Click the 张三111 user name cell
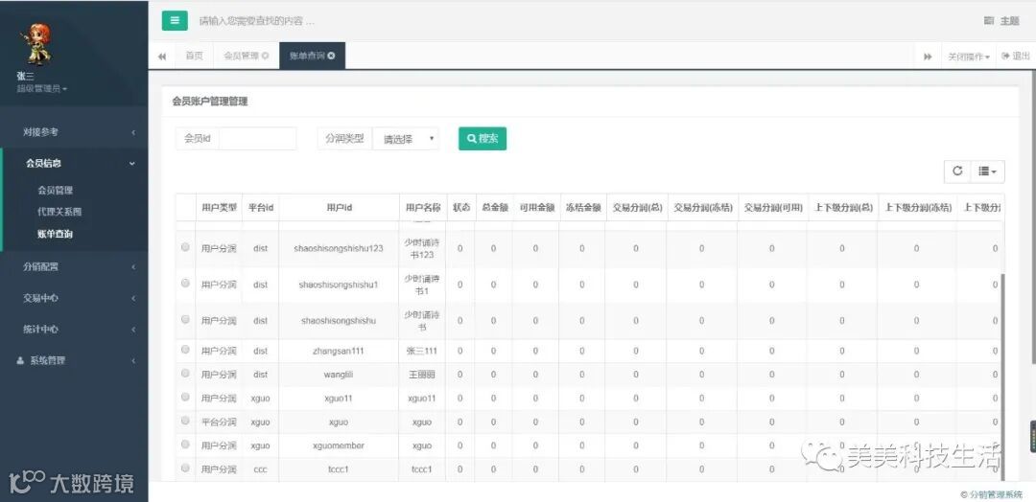1036x502 pixels. (421, 351)
